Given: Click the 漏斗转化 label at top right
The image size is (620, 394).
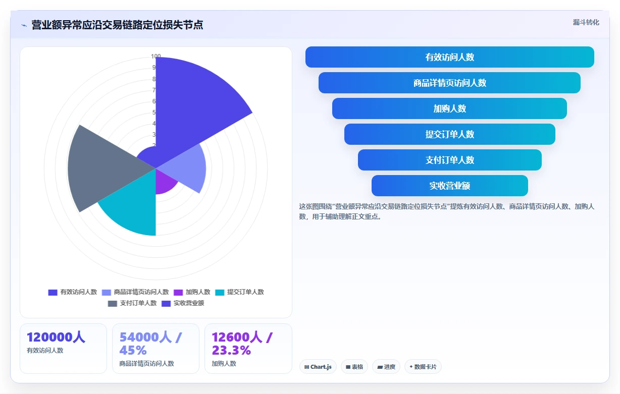Looking at the screenshot, I should tap(586, 22).
